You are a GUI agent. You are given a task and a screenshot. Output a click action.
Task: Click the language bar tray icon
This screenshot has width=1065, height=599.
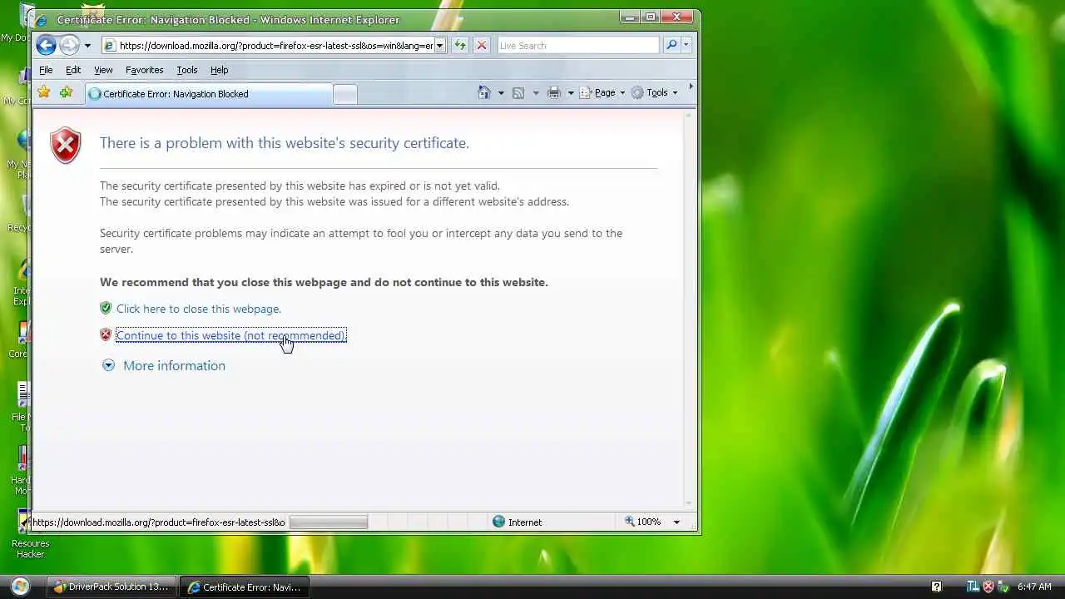[973, 587]
